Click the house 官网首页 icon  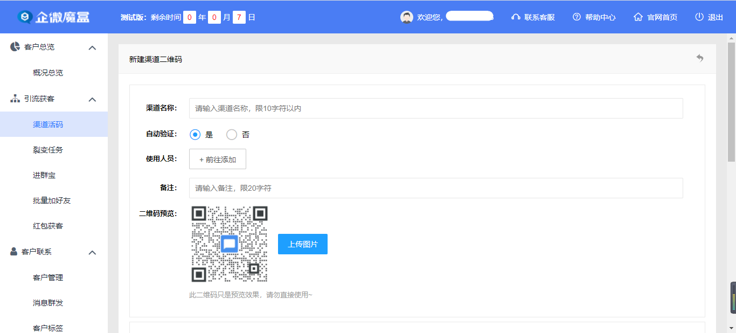[638, 17]
